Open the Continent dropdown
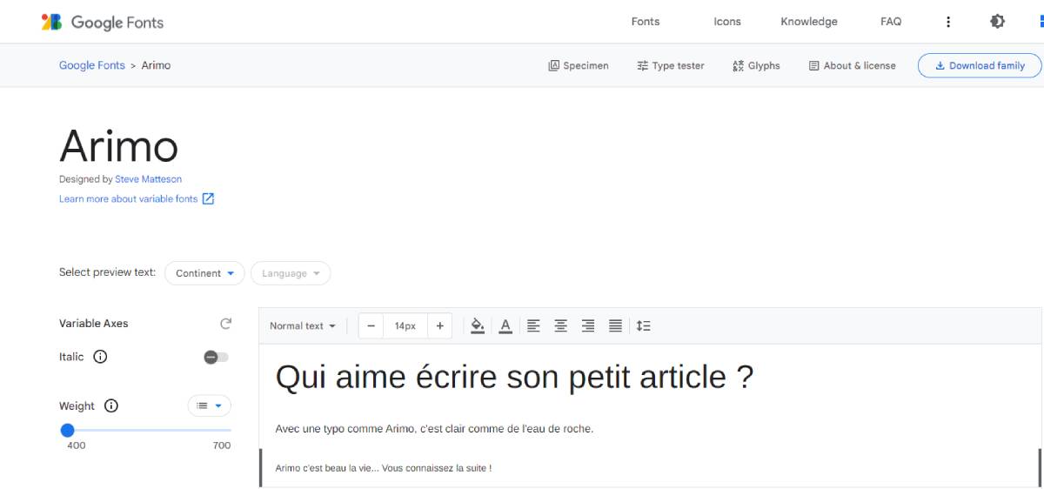 tap(204, 273)
